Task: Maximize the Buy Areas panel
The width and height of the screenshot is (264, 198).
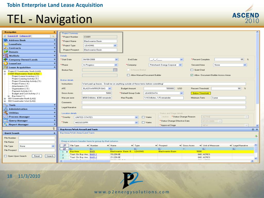Action: (x=253, y=129)
